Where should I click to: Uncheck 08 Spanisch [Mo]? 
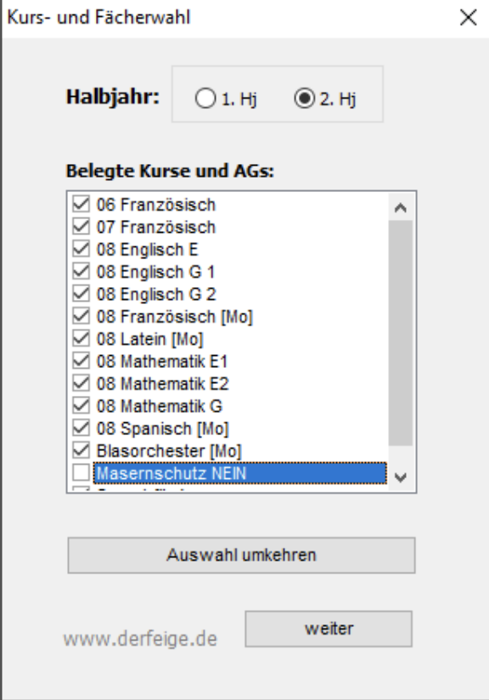point(81,427)
